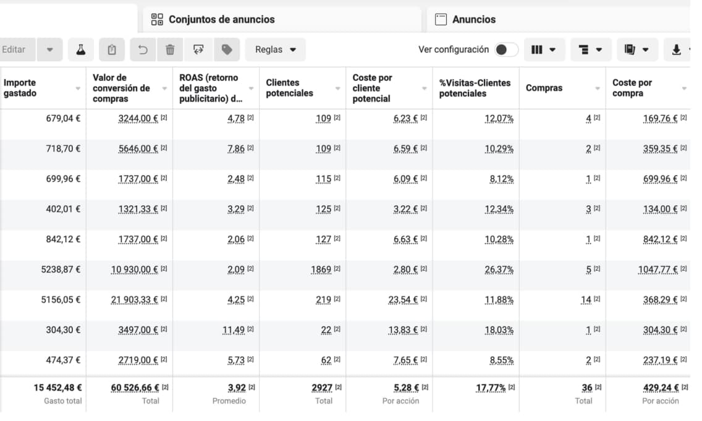Viewport: 702px width, 421px height.
Task: Click the tag label icon
Action: (x=227, y=49)
